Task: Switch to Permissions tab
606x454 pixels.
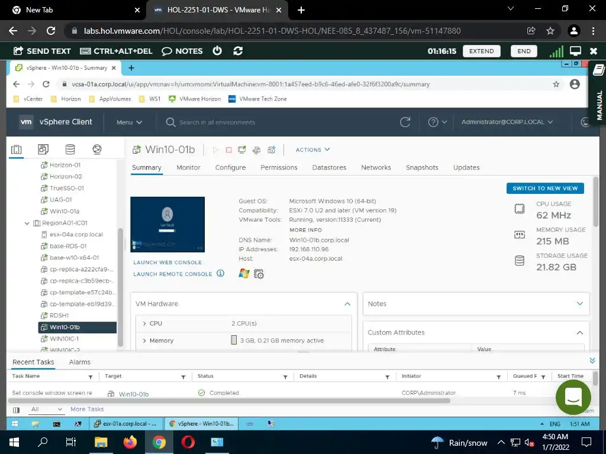Action: tap(279, 167)
